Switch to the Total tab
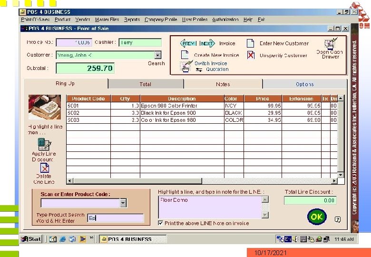 click(x=146, y=84)
